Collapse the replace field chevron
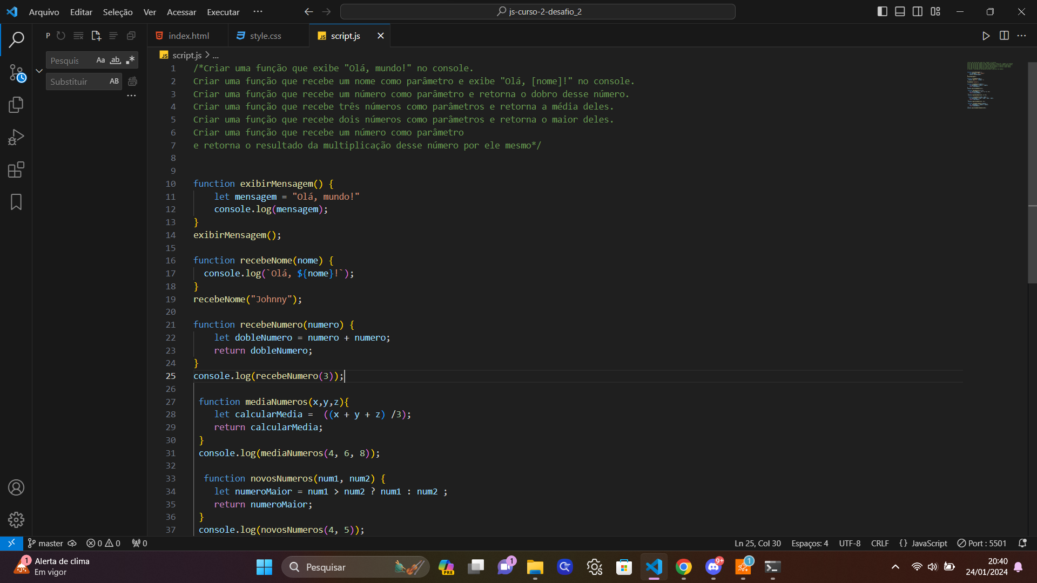This screenshot has width=1037, height=583. click(39, 71)
